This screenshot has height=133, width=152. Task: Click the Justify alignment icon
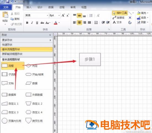click(89, 22)
